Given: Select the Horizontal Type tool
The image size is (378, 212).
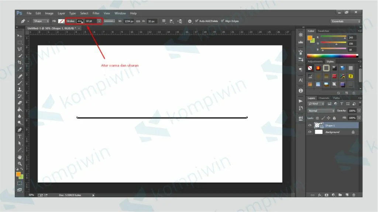Looking at the screenshot, I should click(x=20, y=137).
